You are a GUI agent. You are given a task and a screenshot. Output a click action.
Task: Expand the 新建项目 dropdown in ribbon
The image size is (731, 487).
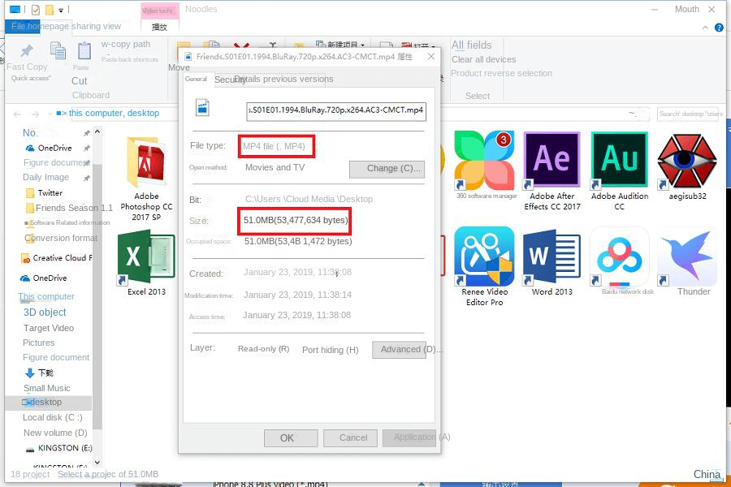coord(363,45)
